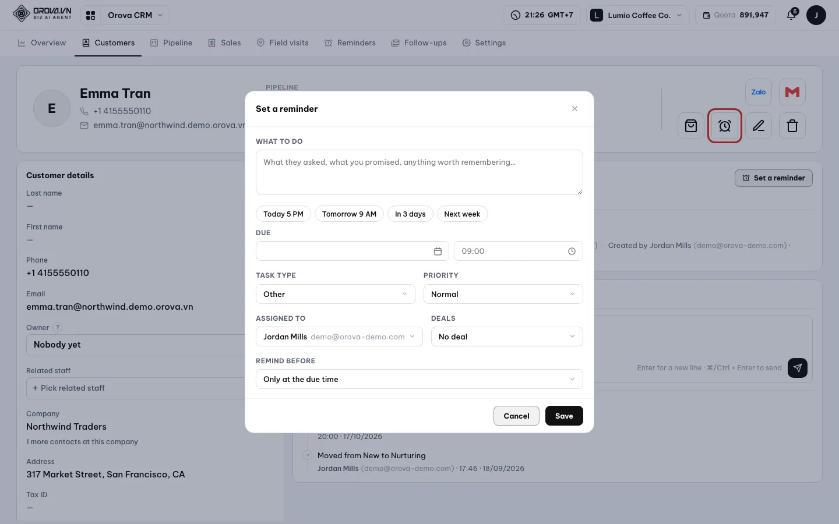
Task: Open the Field visits tab
Action: pyautogui.click(x=283, y=43)
